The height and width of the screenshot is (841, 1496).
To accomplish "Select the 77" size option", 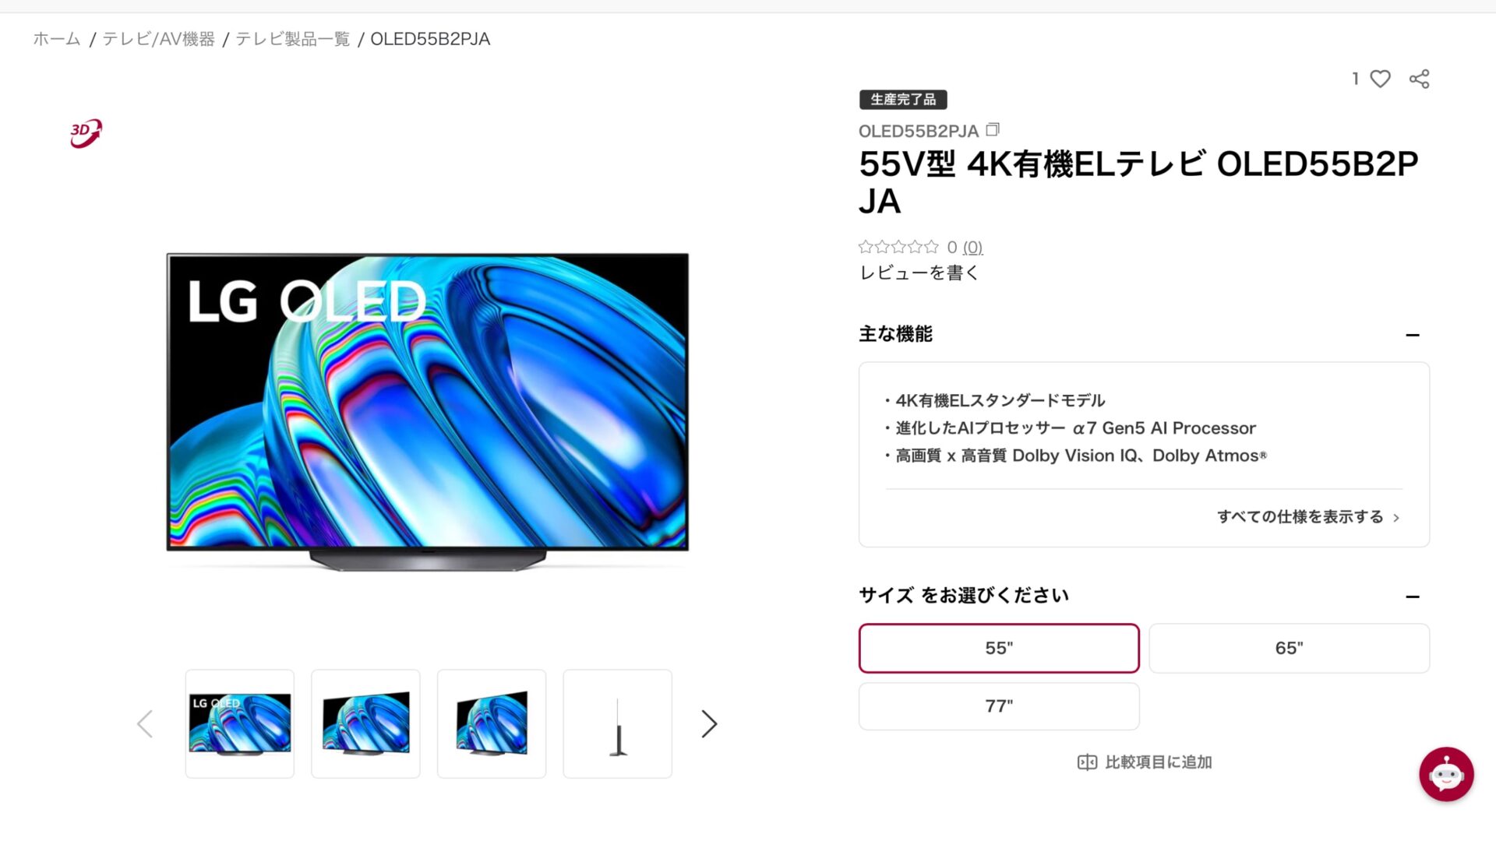I will pos(999,706).
